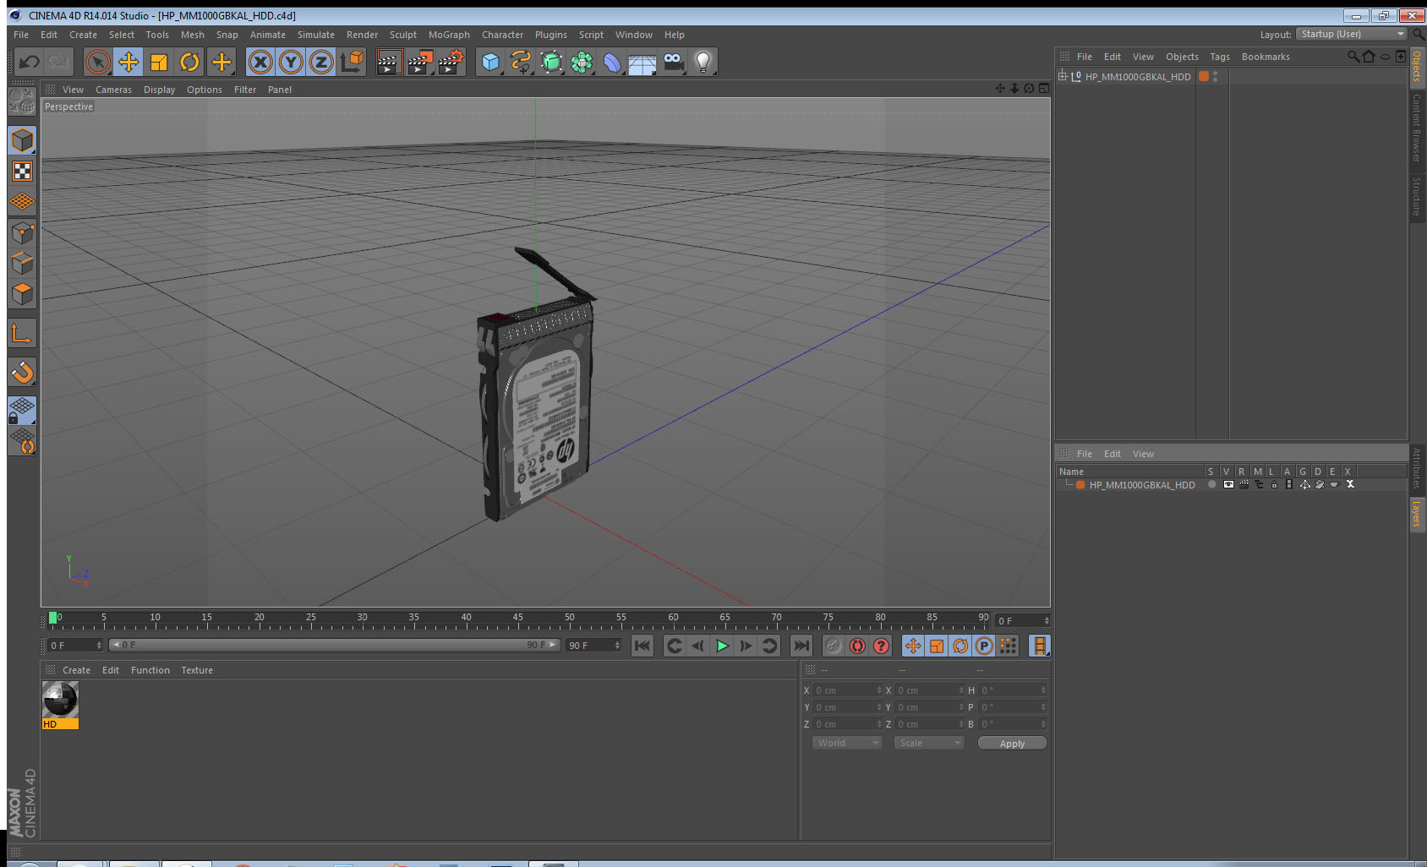Open the World coordinate dropdown
This screenshot has width=1427, height=867.
click(x=847, y=743)
